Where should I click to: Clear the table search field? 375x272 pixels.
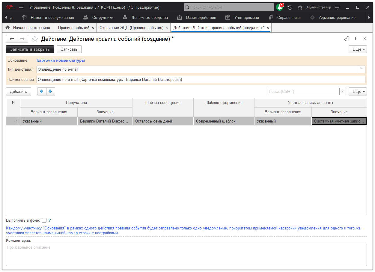342,91
